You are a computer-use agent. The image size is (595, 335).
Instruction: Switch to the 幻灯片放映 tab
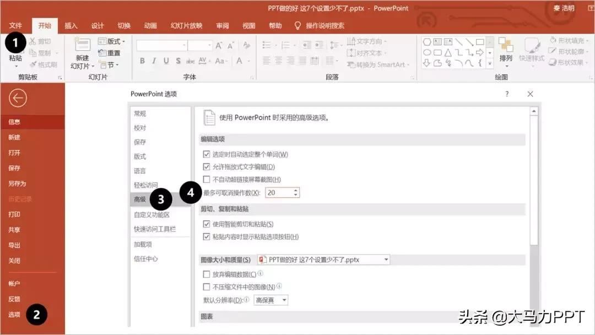click(x=186, y=25)
